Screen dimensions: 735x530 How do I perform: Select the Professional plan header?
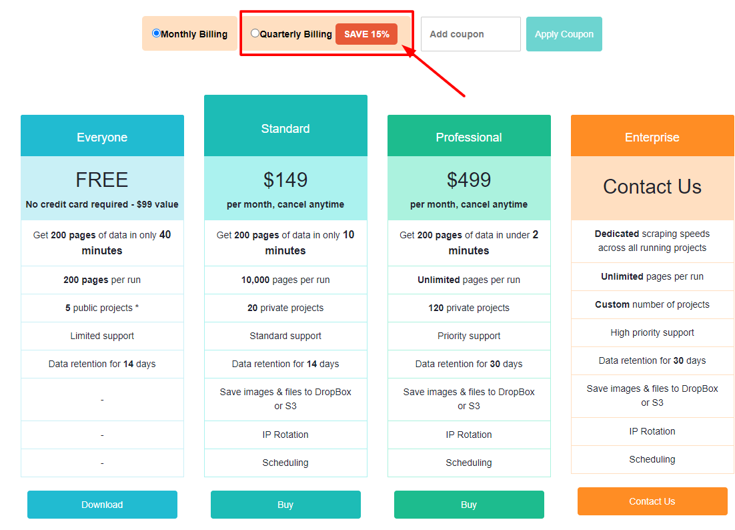coord(469,136)
